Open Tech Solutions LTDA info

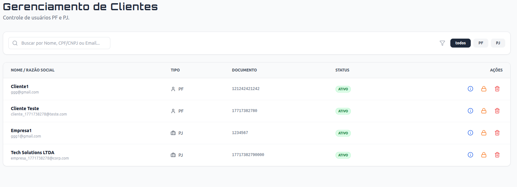coord(470,155)
